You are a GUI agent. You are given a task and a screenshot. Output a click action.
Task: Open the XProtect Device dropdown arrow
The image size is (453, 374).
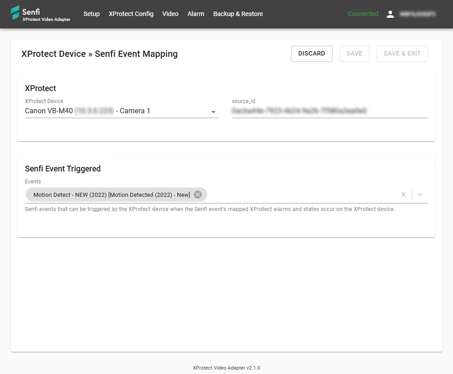[213, 111]
